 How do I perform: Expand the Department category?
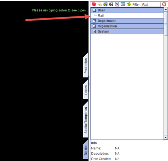[x=94, y=21]
